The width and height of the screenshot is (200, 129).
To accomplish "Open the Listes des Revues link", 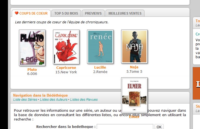I will pyautogui.click(x=84, y=100).
